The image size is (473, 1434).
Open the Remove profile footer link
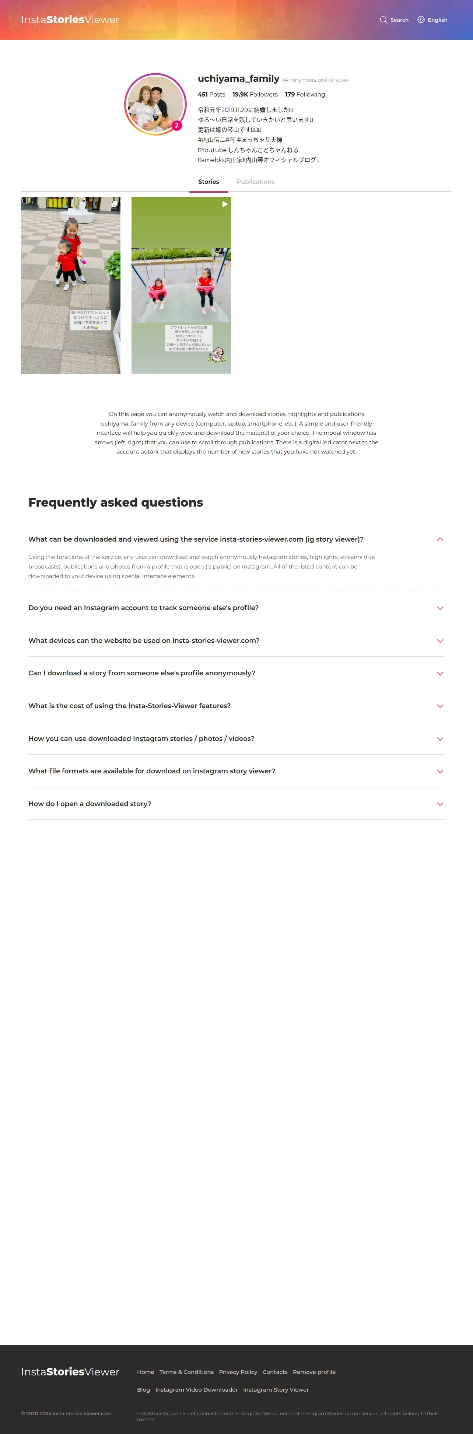314,1372
